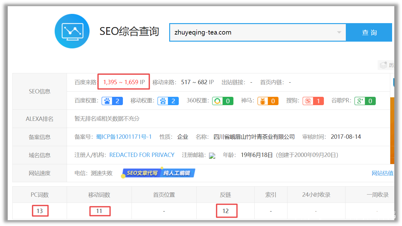Select the 一周收录 column header
Screen dimensions: 402x226
point(377,195)
